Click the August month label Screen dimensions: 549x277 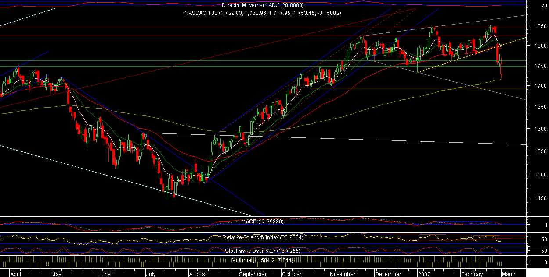click(198, 274)
